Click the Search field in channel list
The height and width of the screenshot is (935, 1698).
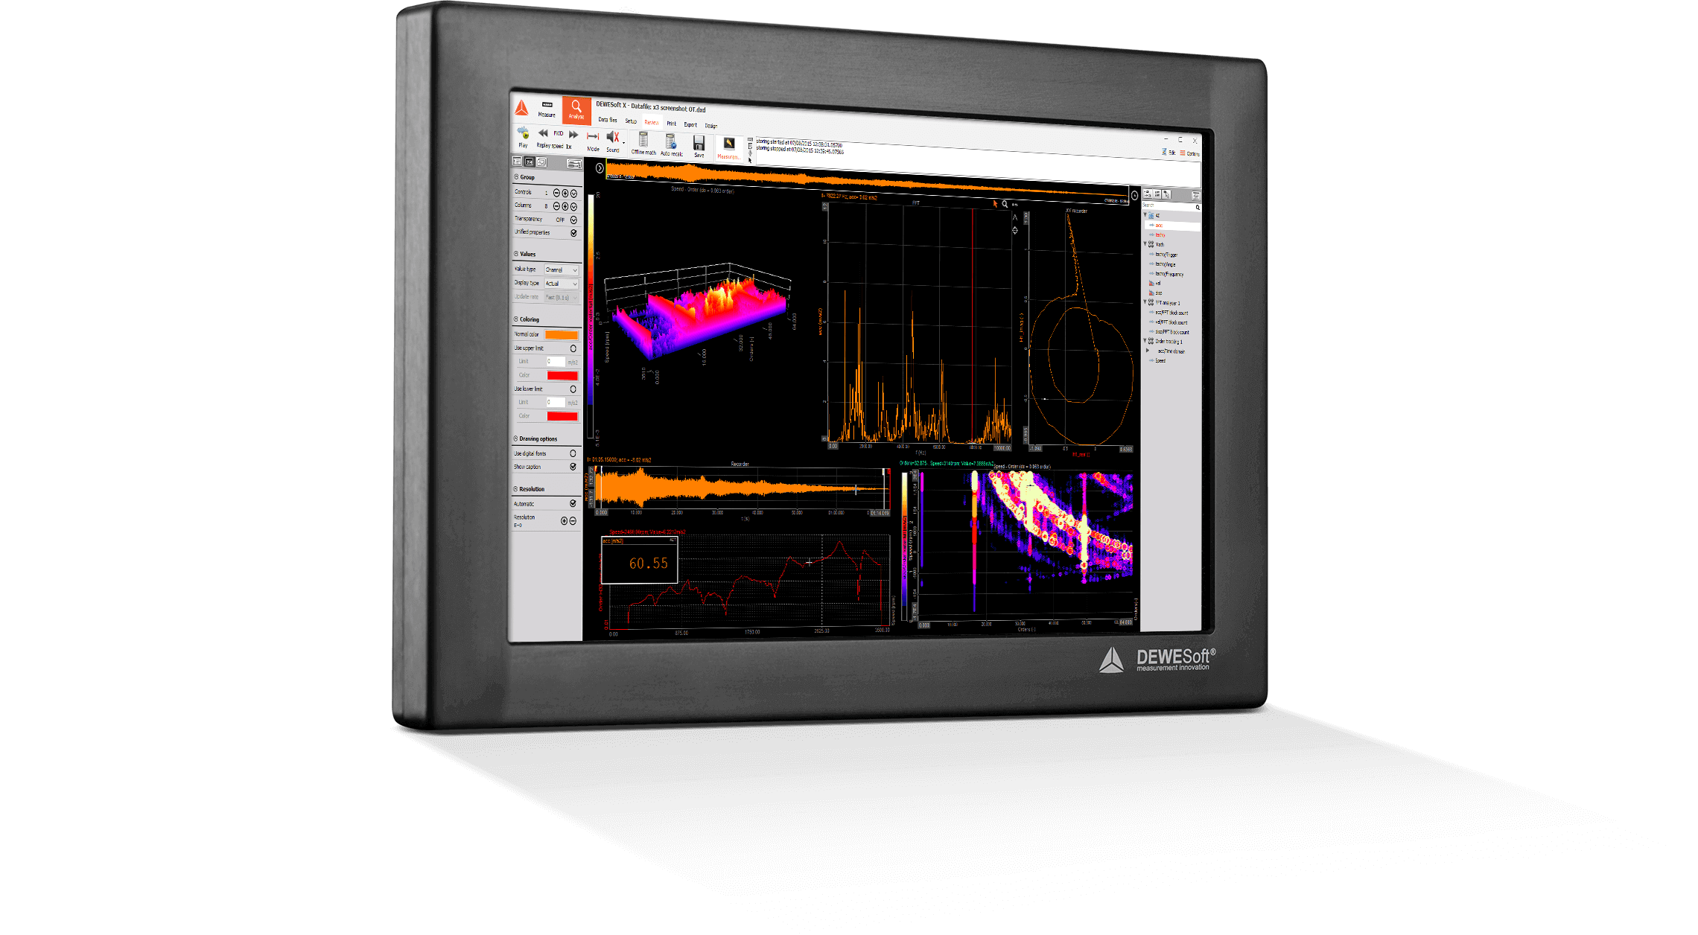pyautogui.click(x=1171, y=206)
